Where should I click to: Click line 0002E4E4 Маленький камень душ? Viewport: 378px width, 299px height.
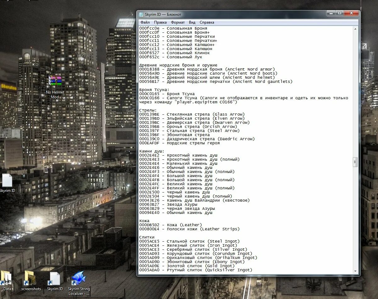[178, 164]
